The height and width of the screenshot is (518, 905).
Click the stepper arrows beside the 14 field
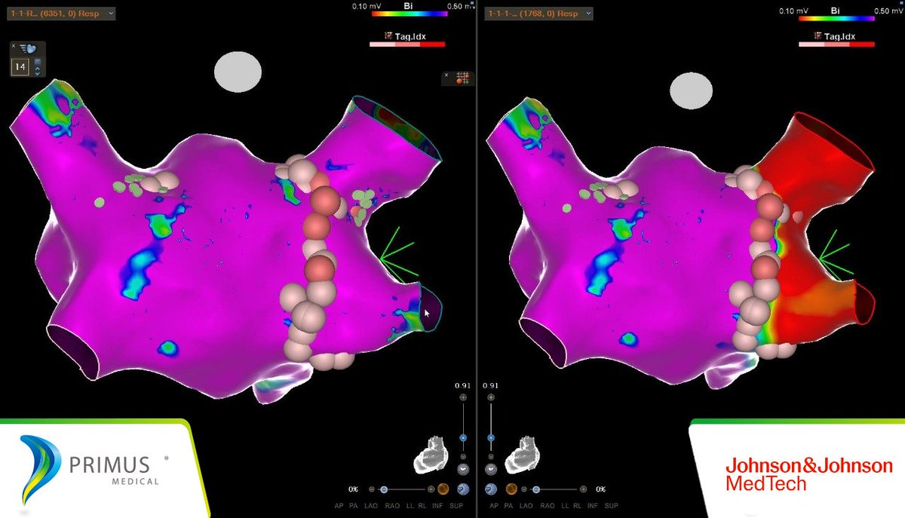[38, 72]
